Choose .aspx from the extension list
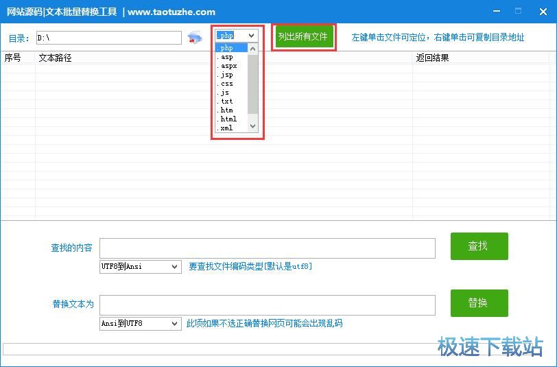Screen dimensions: 557x367 coord(232,66)
